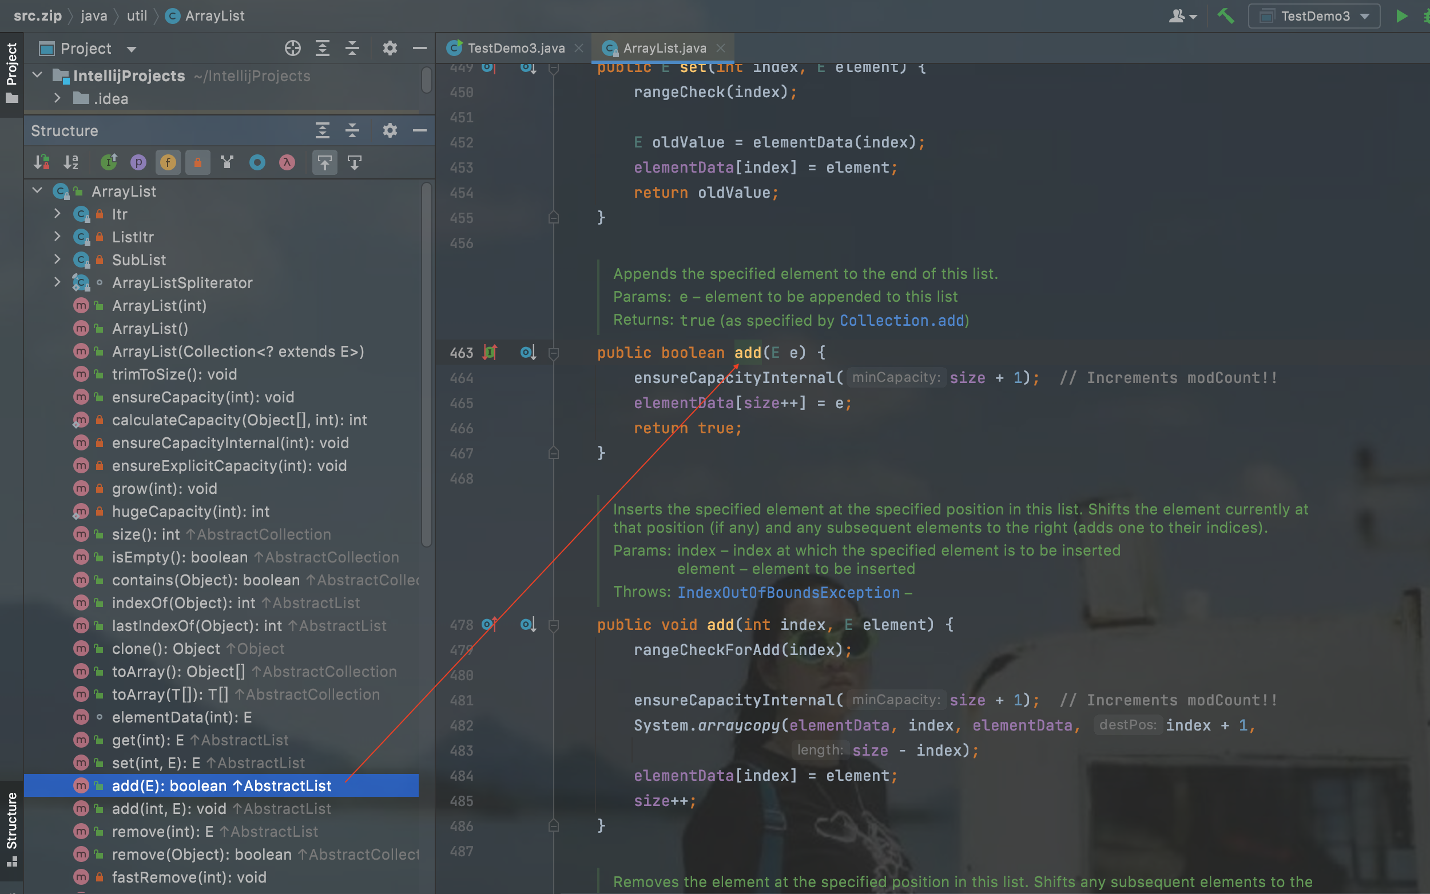Select add(int, E): void in Structure

[x=221, y=808]
